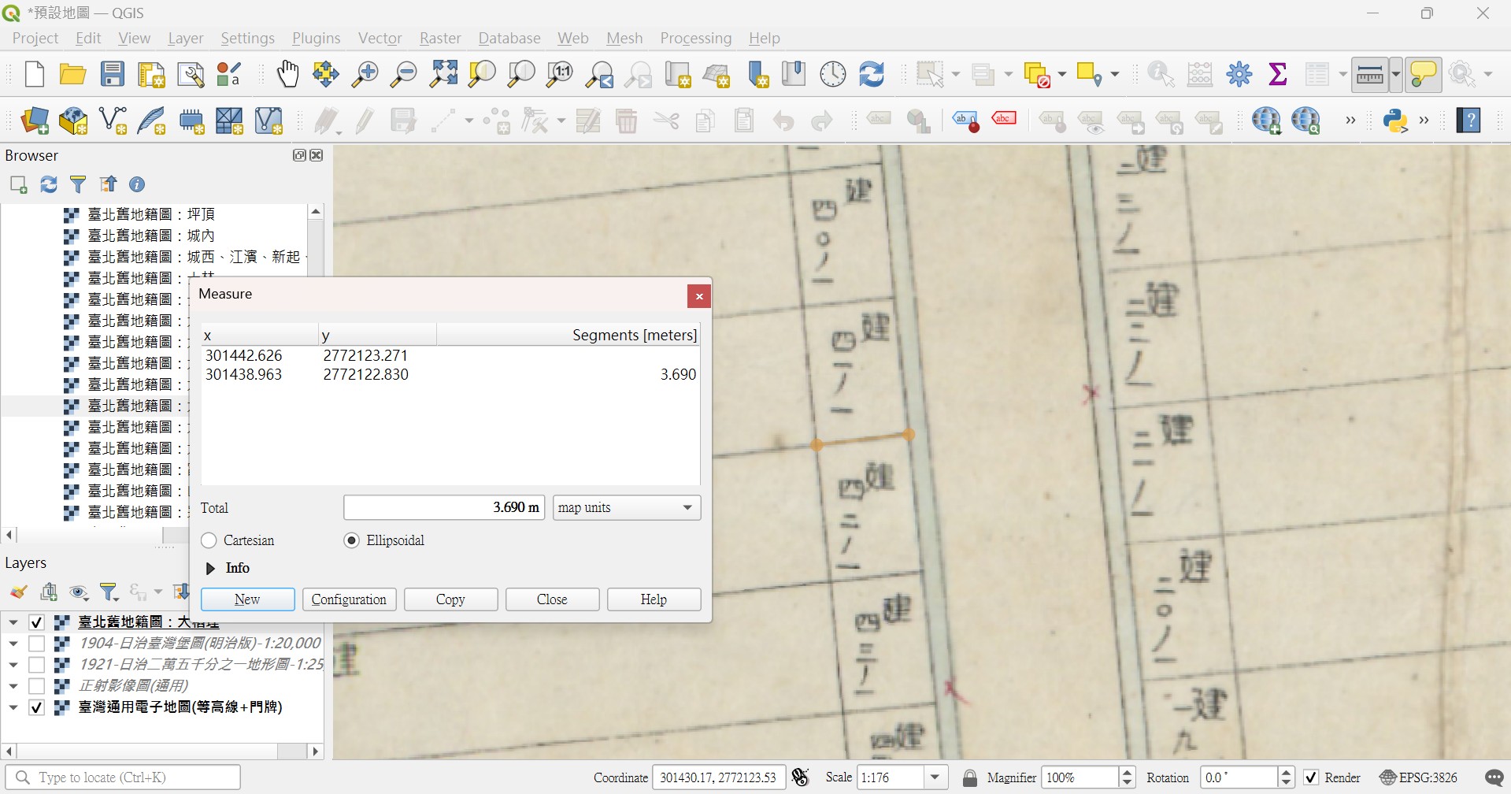Click Zoom to Native Resolution icon

560,74
